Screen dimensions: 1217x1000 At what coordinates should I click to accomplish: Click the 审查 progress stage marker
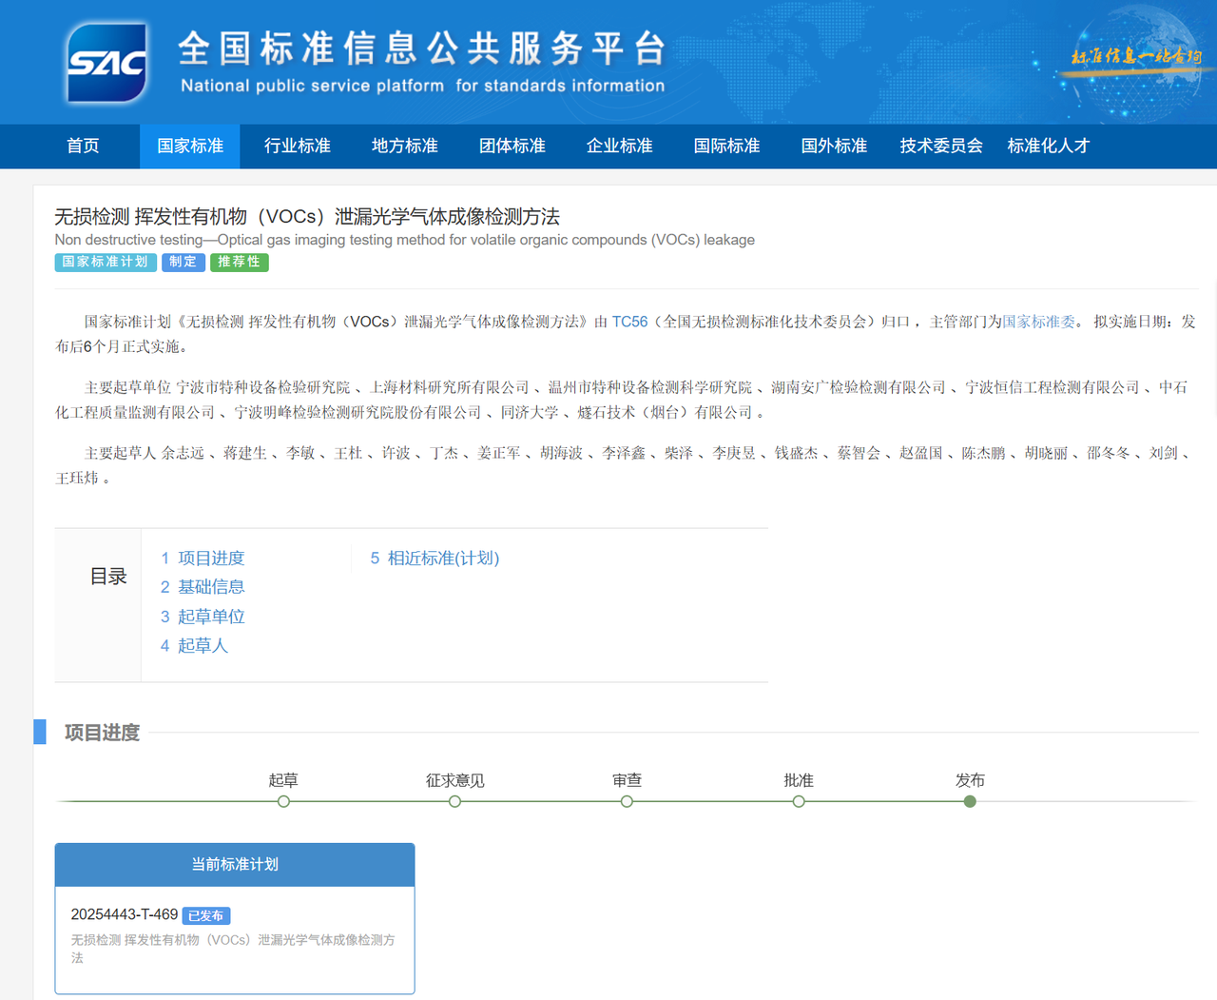(x=627, y=801)
